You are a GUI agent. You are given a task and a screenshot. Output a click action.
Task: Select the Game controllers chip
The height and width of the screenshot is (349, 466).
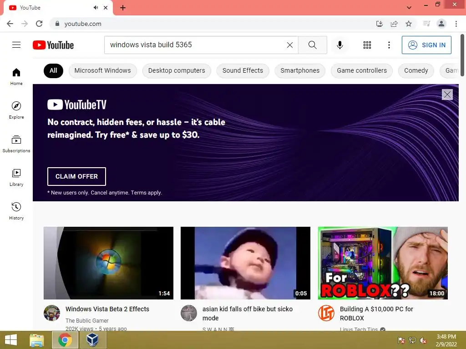[x=362, y=70]
